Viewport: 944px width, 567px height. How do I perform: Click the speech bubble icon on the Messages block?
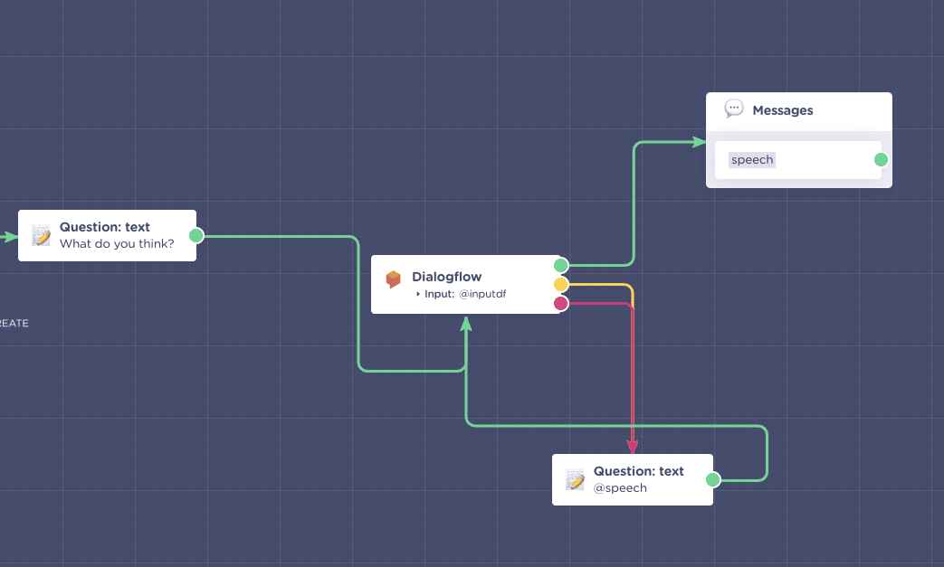pos(733,109)
